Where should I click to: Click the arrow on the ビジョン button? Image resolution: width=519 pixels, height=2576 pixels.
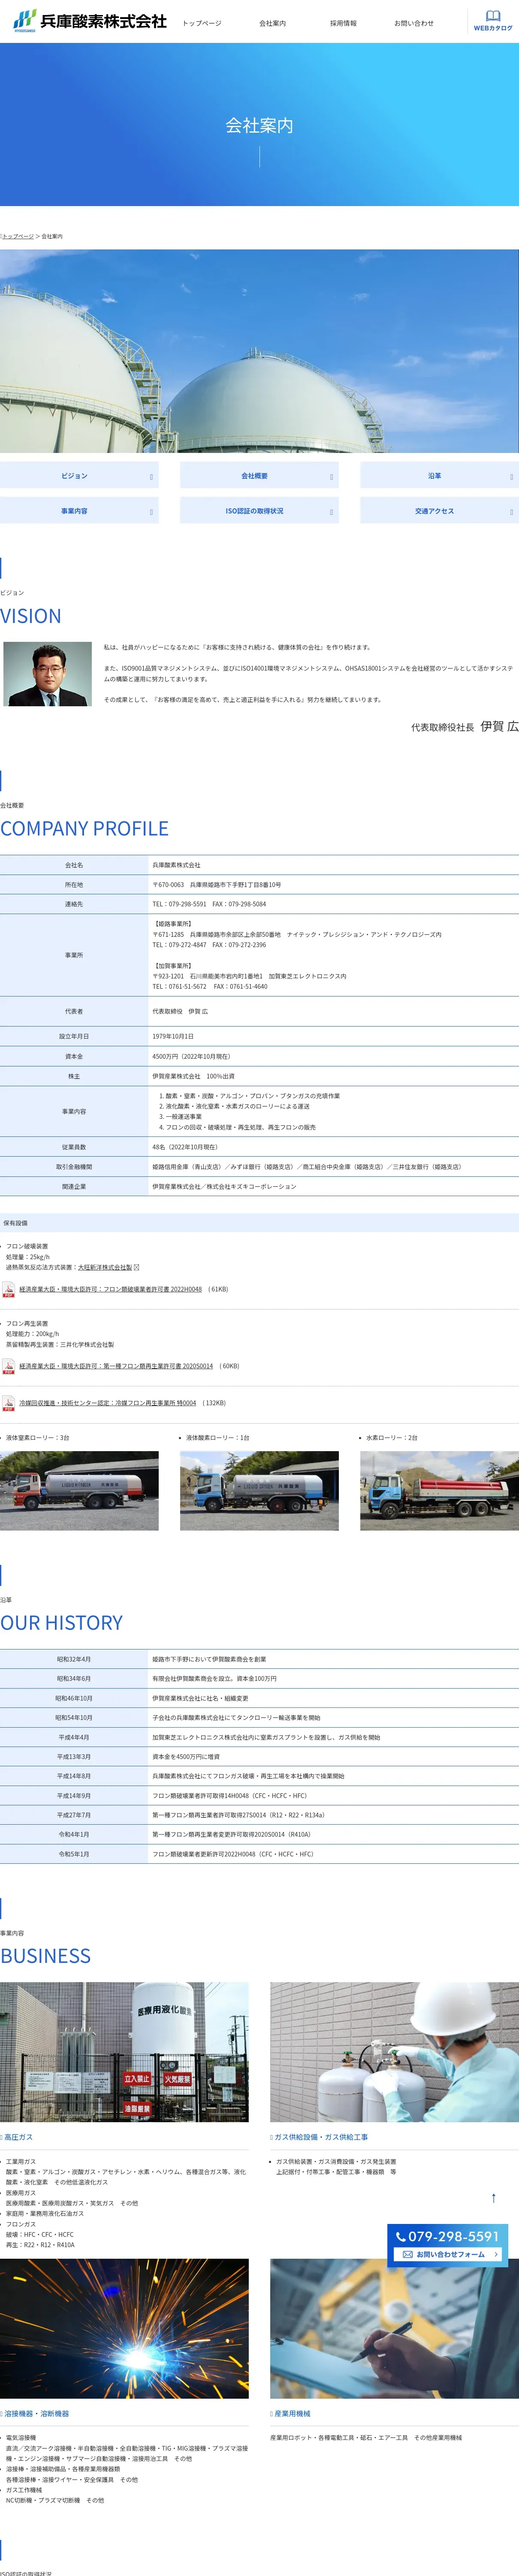pyautogui.click(x=151, y=477)
